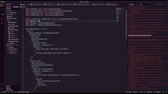Collapse the functions folder
Image resolution: width=168 pixels, height=94 pixels.
pos(12,24)
